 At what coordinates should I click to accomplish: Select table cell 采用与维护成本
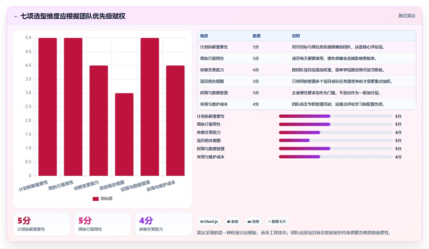(214, 104)
